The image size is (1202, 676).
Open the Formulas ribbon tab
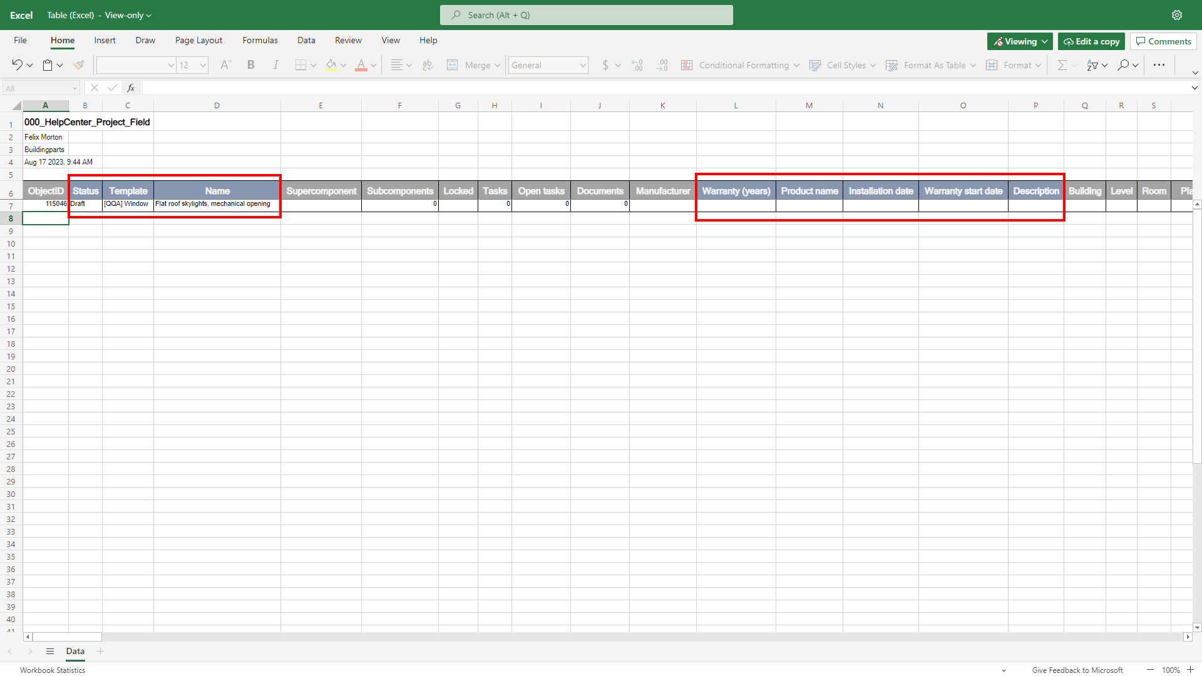260,40
